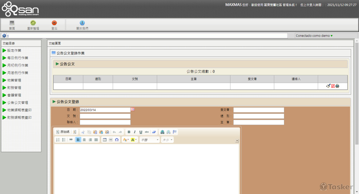Open the 字體 font dropdown
Image resolution: width=359 pixels, height=194 pixels.
[x=150, y=140]
